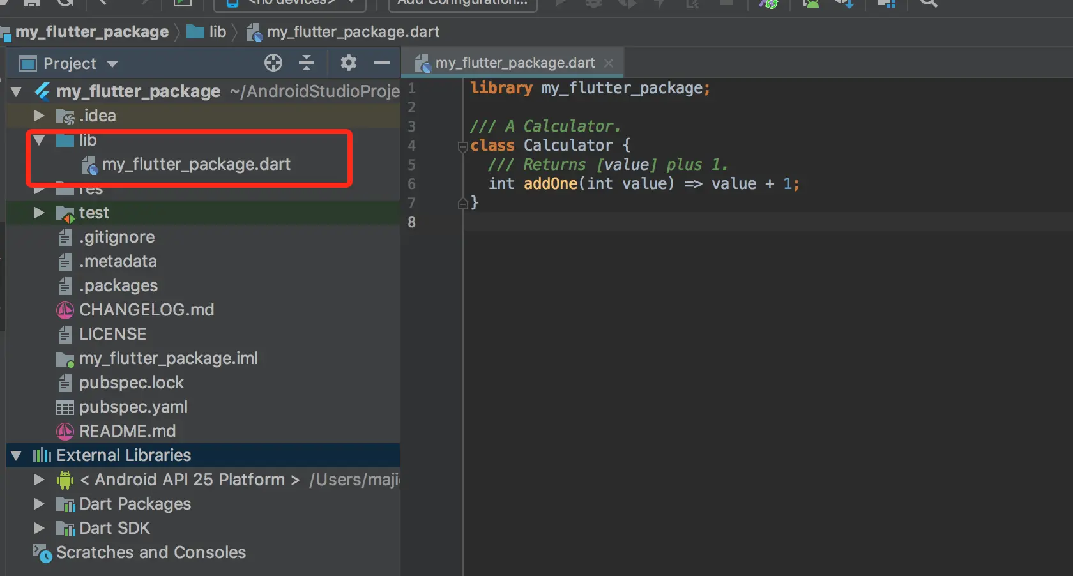
Task: Click the Add Configuration button
Action: coord(462,3)
